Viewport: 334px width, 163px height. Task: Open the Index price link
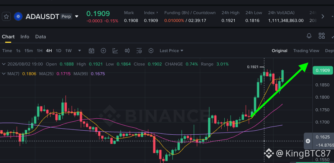151,13
